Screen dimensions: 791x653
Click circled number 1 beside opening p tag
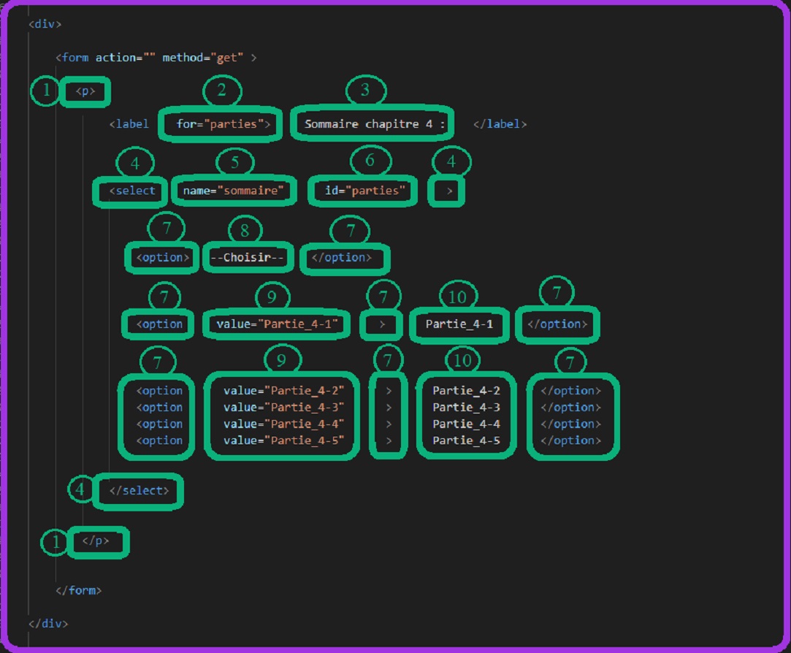[45, 91]
